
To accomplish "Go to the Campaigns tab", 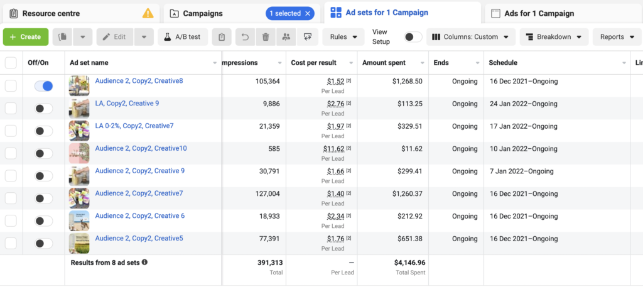I will click(202, 13).
